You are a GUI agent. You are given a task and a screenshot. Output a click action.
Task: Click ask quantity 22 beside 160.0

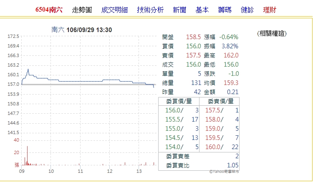[235, 147]
